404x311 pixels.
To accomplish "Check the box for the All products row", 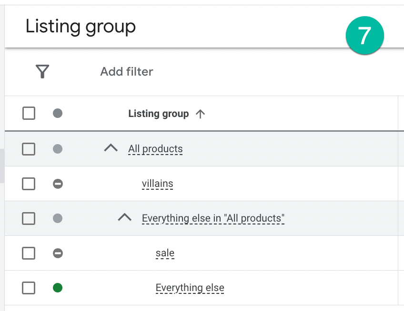I will [x=29, y=149].
